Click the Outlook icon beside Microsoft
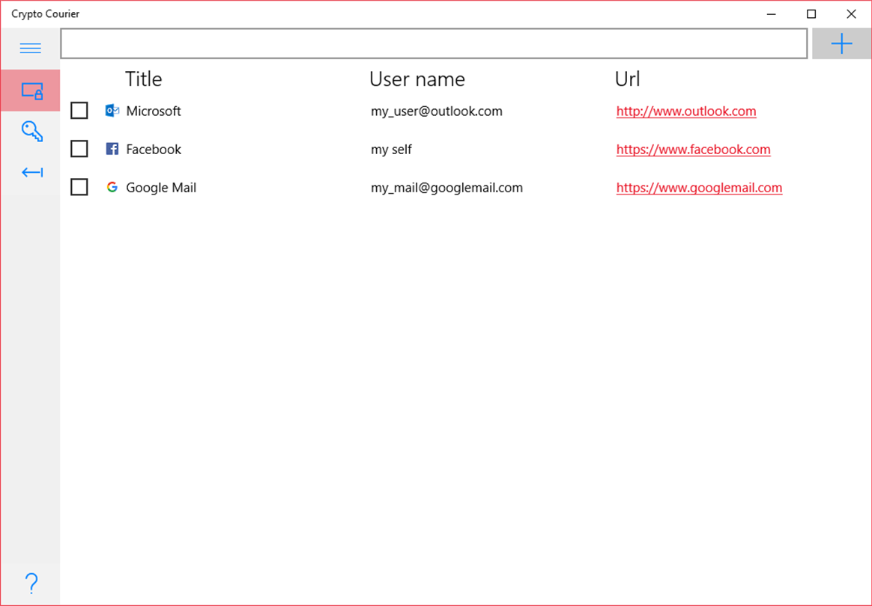The height and width of the screenshot is (606, 872). [112, 111]
